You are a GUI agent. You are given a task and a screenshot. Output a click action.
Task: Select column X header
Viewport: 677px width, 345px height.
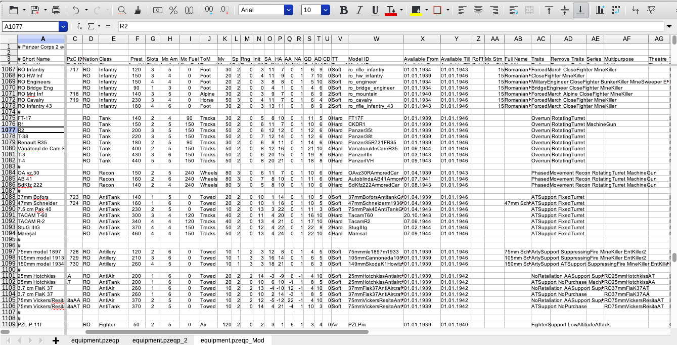pyautogui.click(x=422, y=39)
